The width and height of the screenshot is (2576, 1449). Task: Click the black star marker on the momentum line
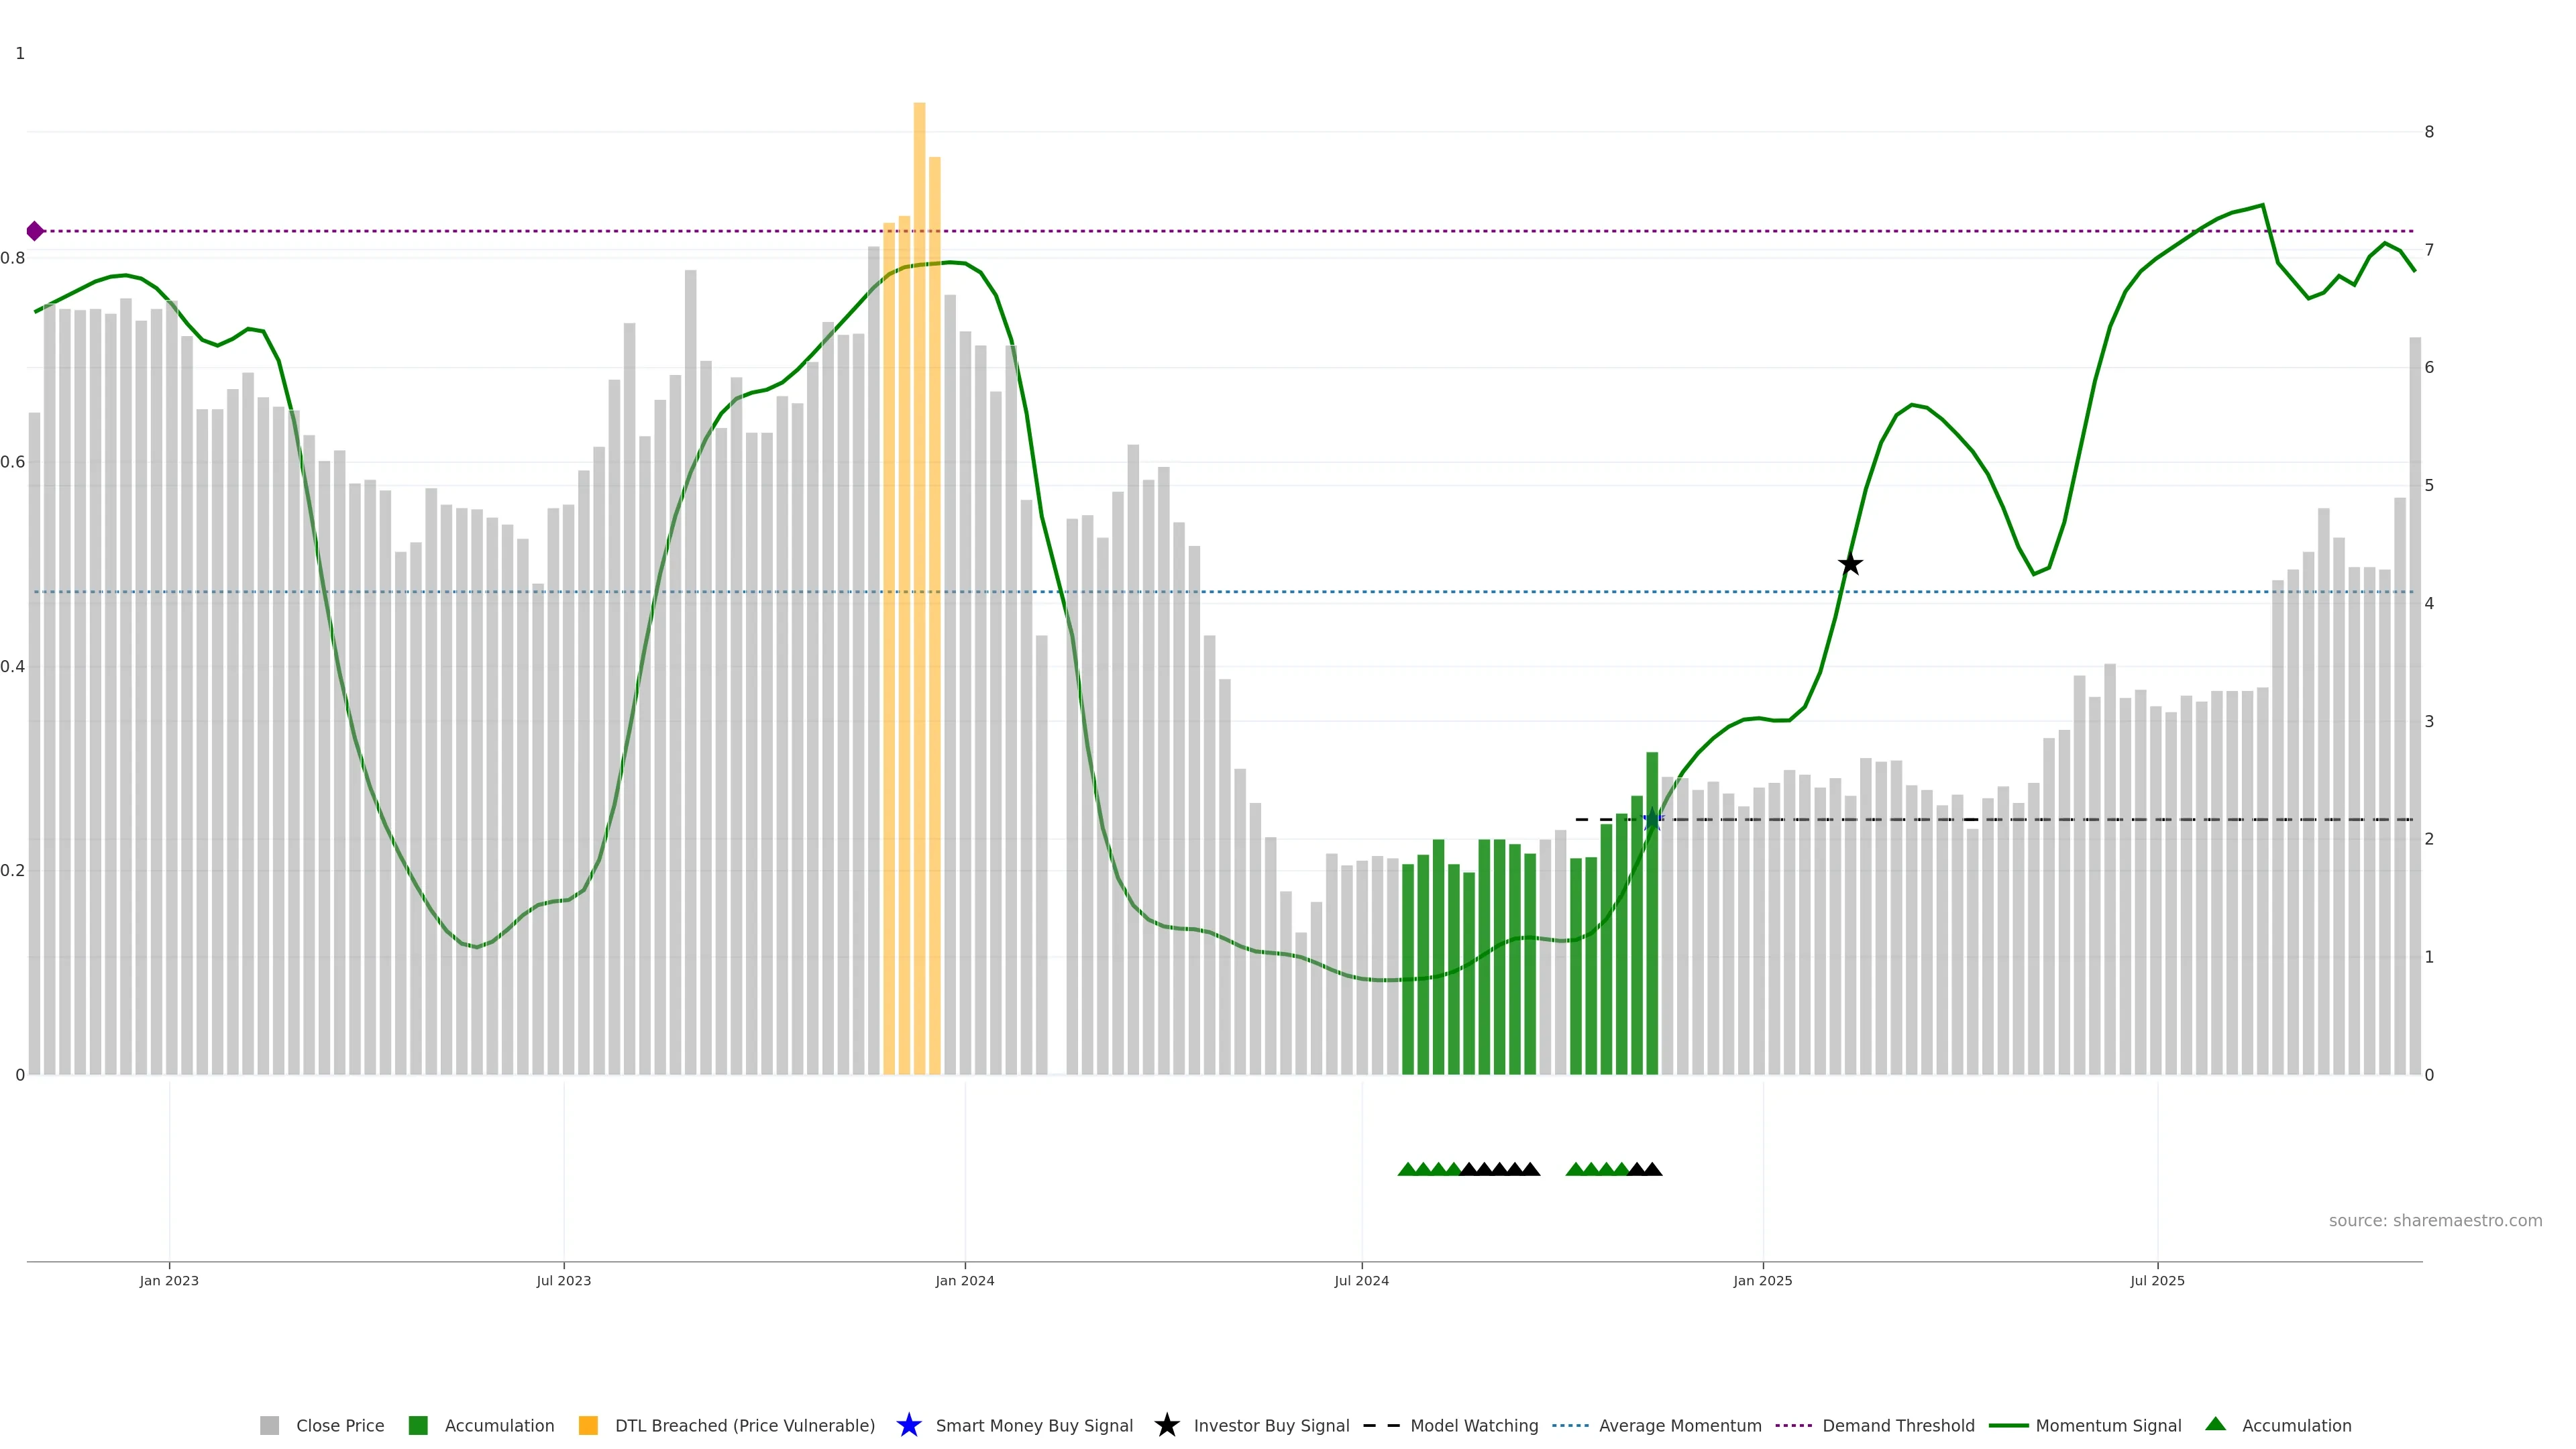(x=1850, y=564)
